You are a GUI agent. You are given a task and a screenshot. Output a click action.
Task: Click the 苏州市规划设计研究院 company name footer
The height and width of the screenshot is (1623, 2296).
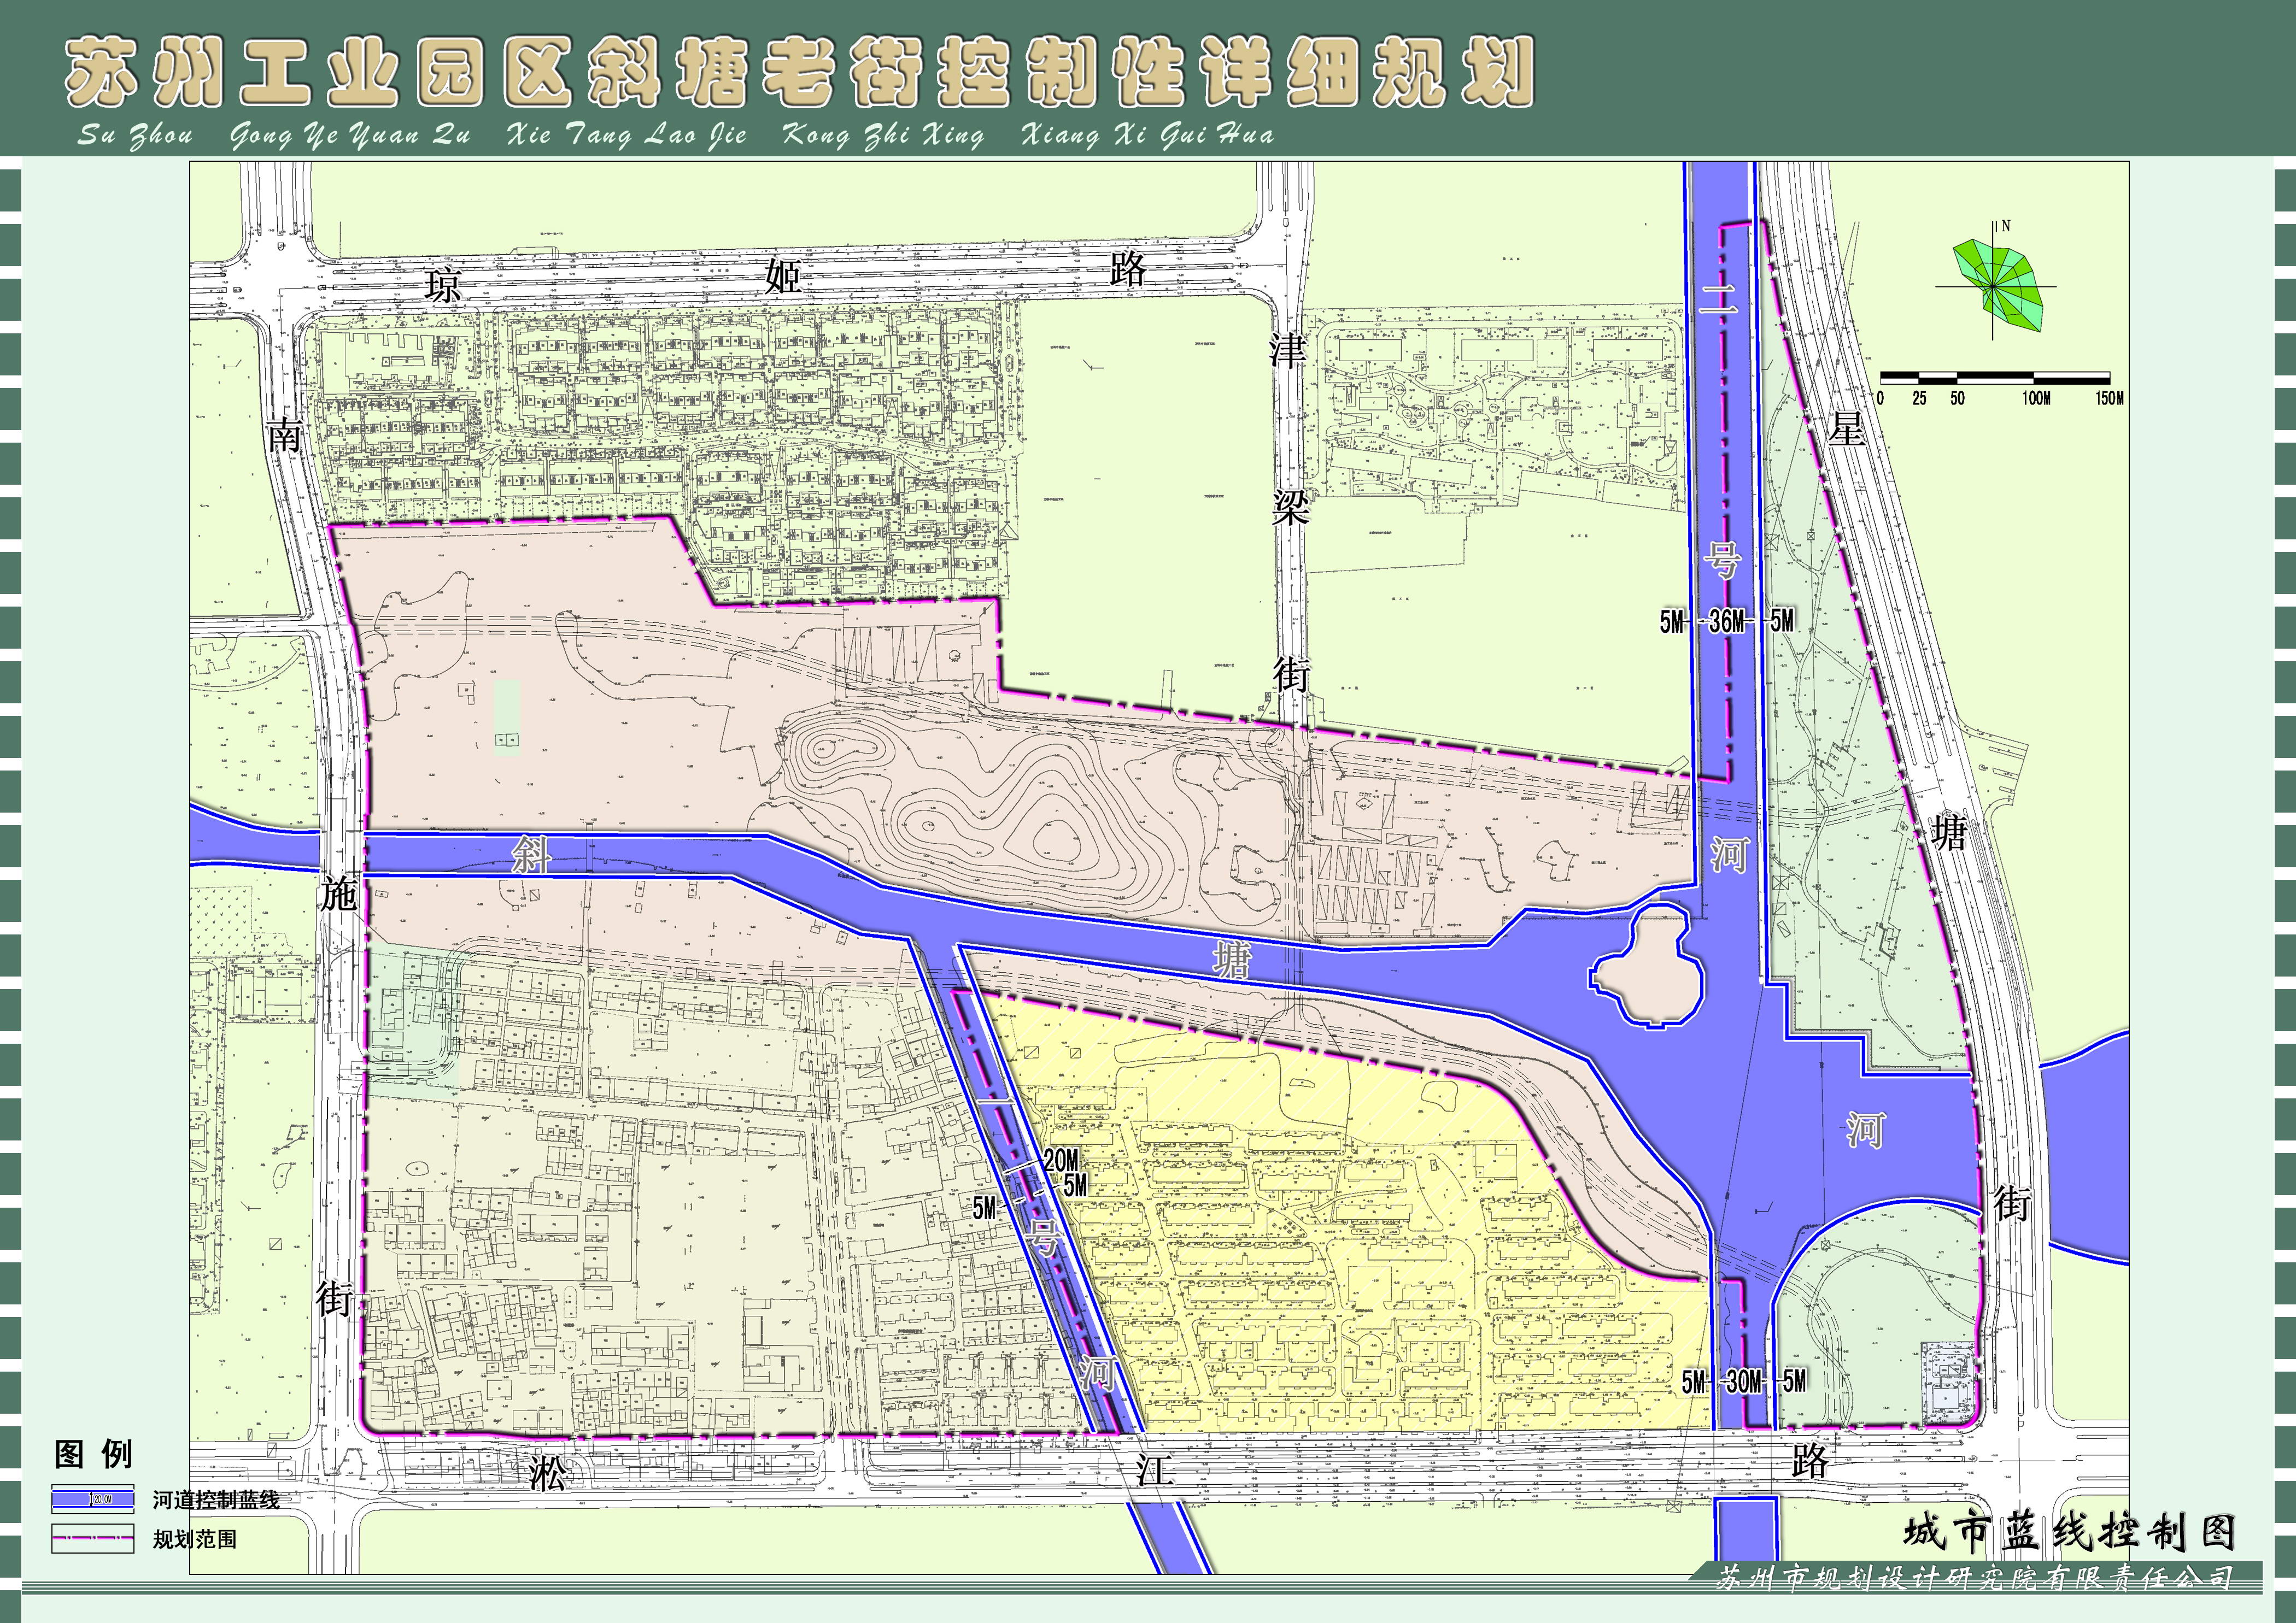[1975, 1578]
